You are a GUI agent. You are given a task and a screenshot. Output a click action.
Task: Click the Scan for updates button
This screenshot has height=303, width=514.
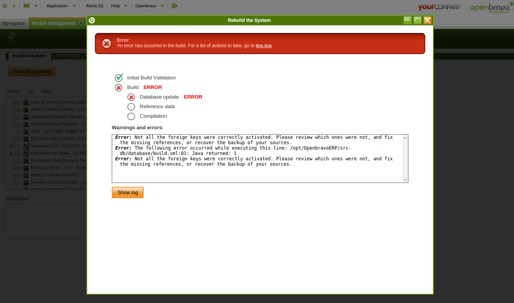click(x=32, y=71)
